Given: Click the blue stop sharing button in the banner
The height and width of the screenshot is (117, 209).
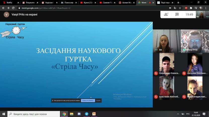Looking at the screenshot, I should coord(88,100).
